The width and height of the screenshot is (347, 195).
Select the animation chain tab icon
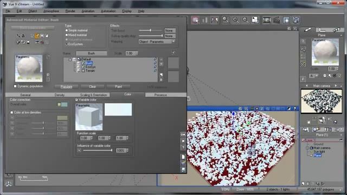336,30
